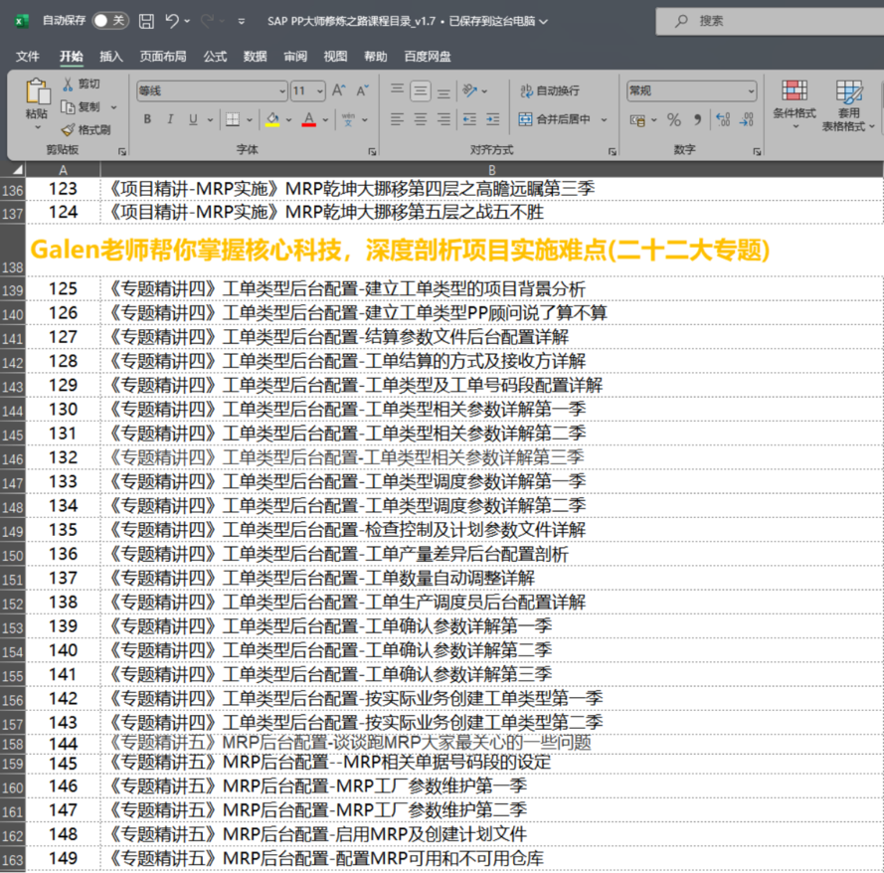Apply bold formatting with the B icon
The image size is (884, 873).
click(147, 119)
